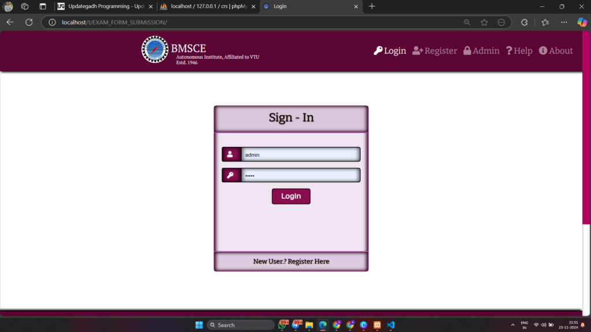This screenshot has height=332, width=591.
Task: Open the workspaces icon in title bar
Action: [25, 6]
